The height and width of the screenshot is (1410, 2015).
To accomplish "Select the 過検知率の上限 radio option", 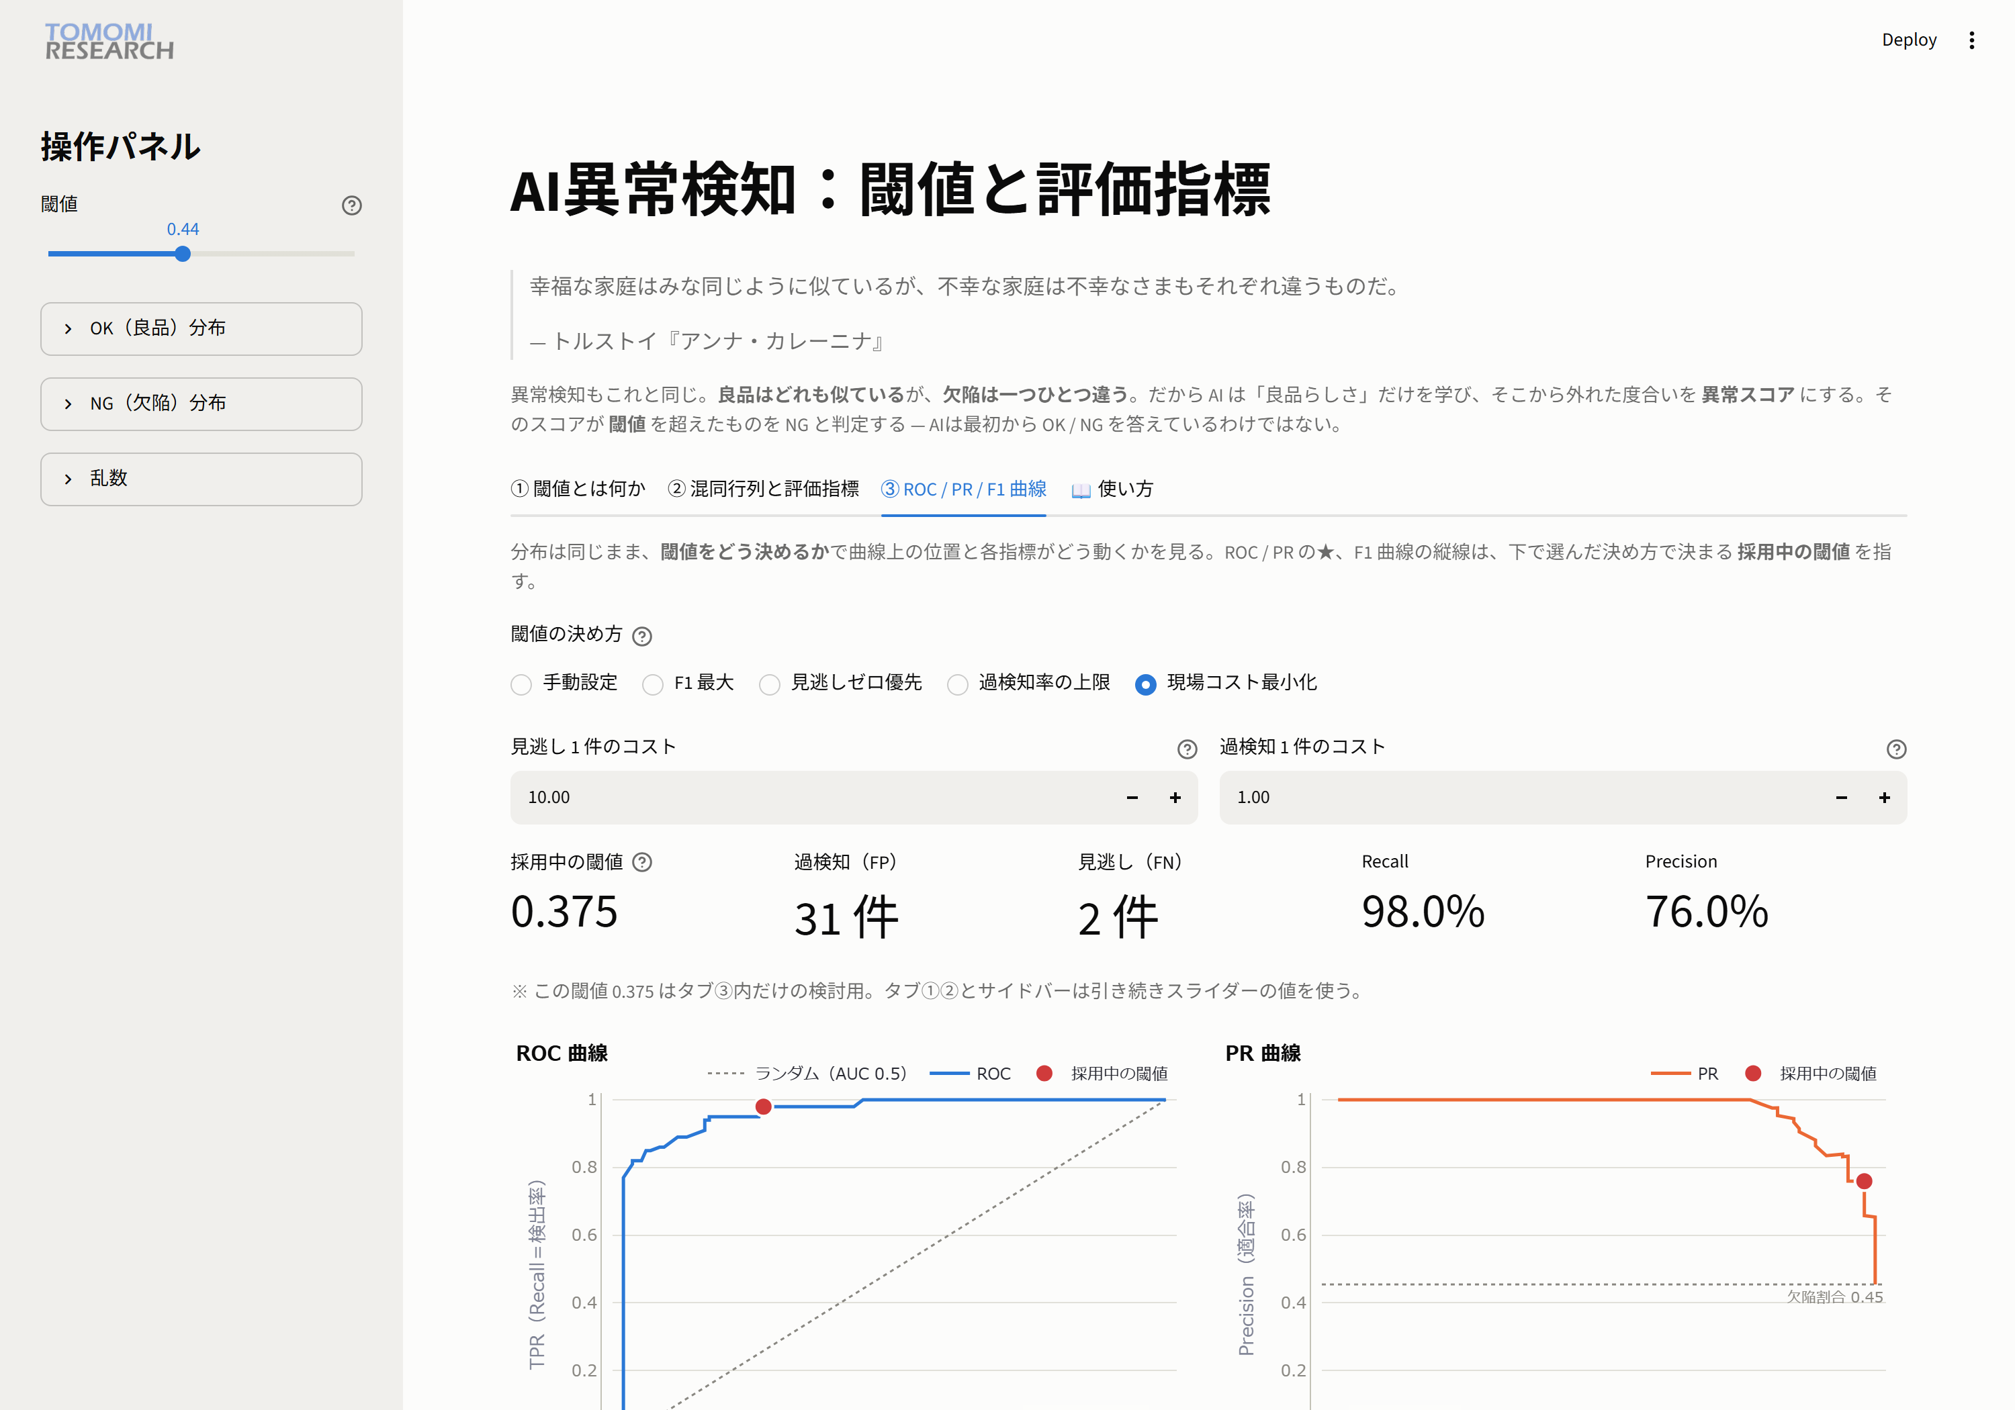I will tap(1028, 684).
